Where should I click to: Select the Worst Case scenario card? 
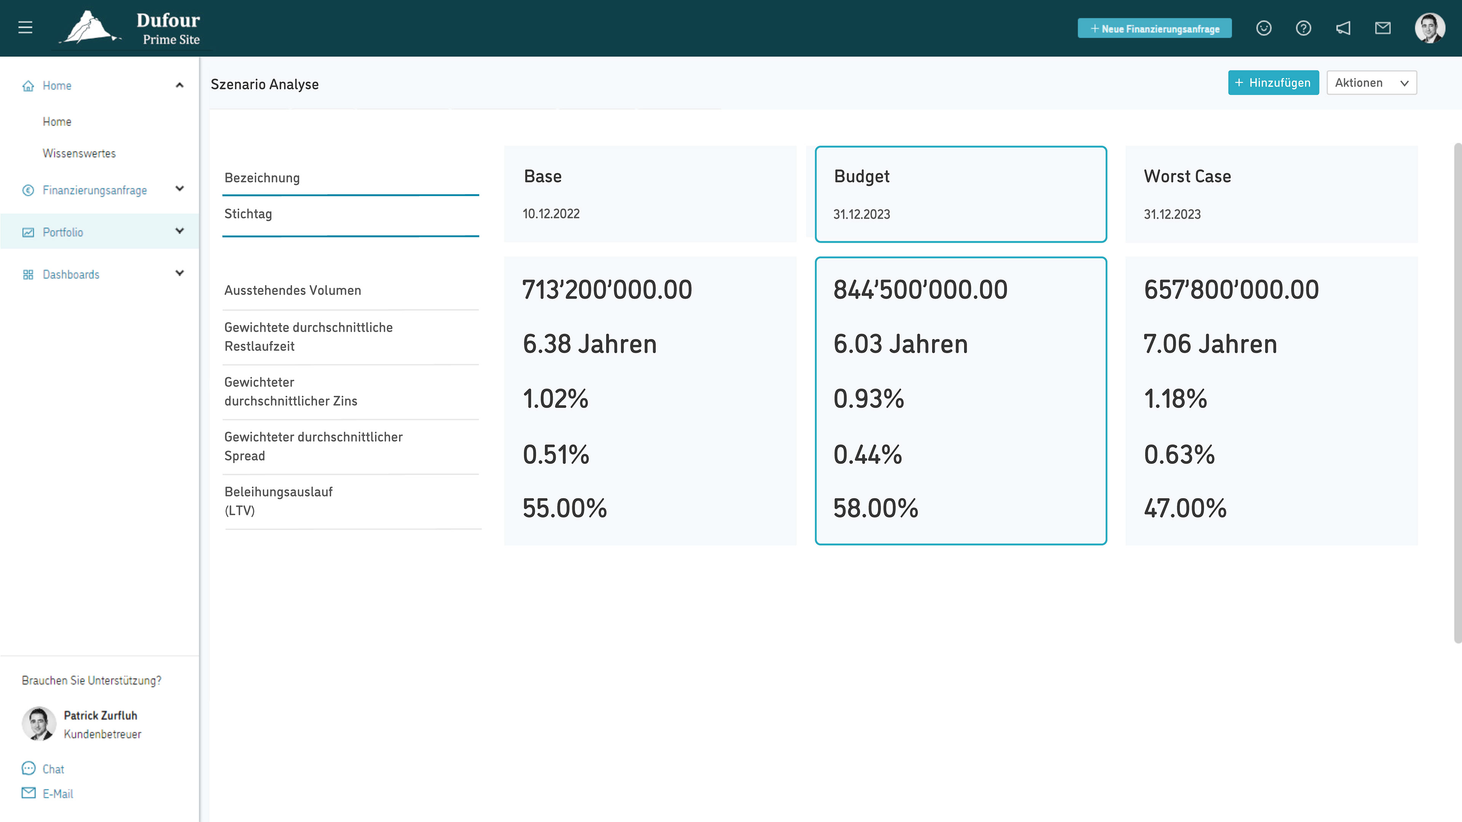pyautogui.click(x=1271, y=194)
